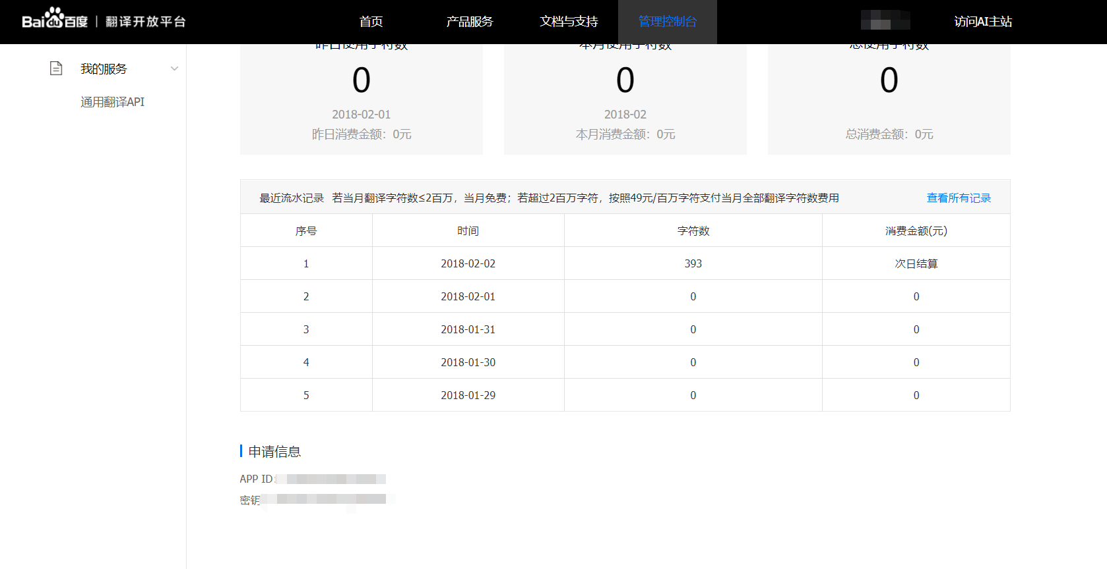Click the date cell 2018-01-29

coord(468,395)
